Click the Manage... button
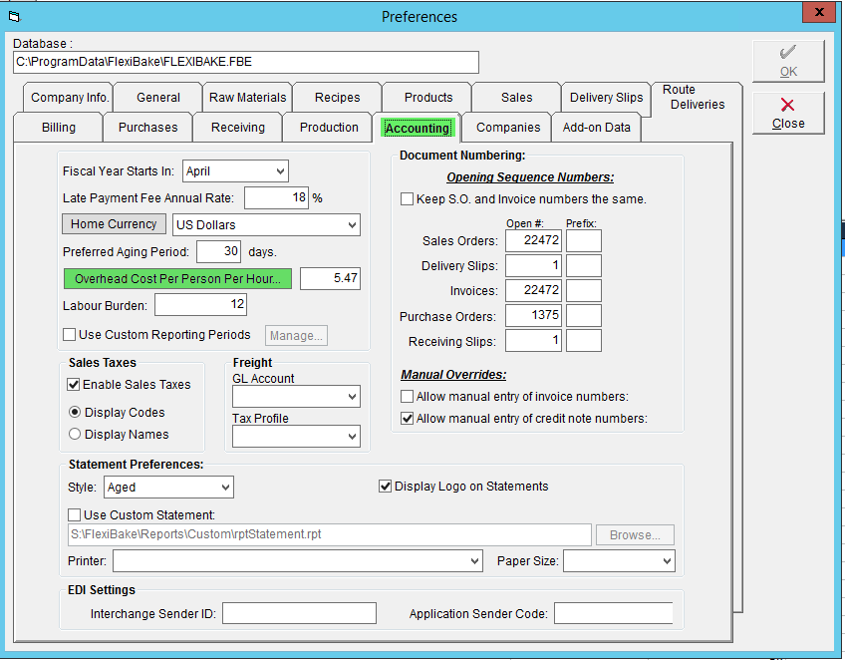The image size is (845, 660). point(296,335)
